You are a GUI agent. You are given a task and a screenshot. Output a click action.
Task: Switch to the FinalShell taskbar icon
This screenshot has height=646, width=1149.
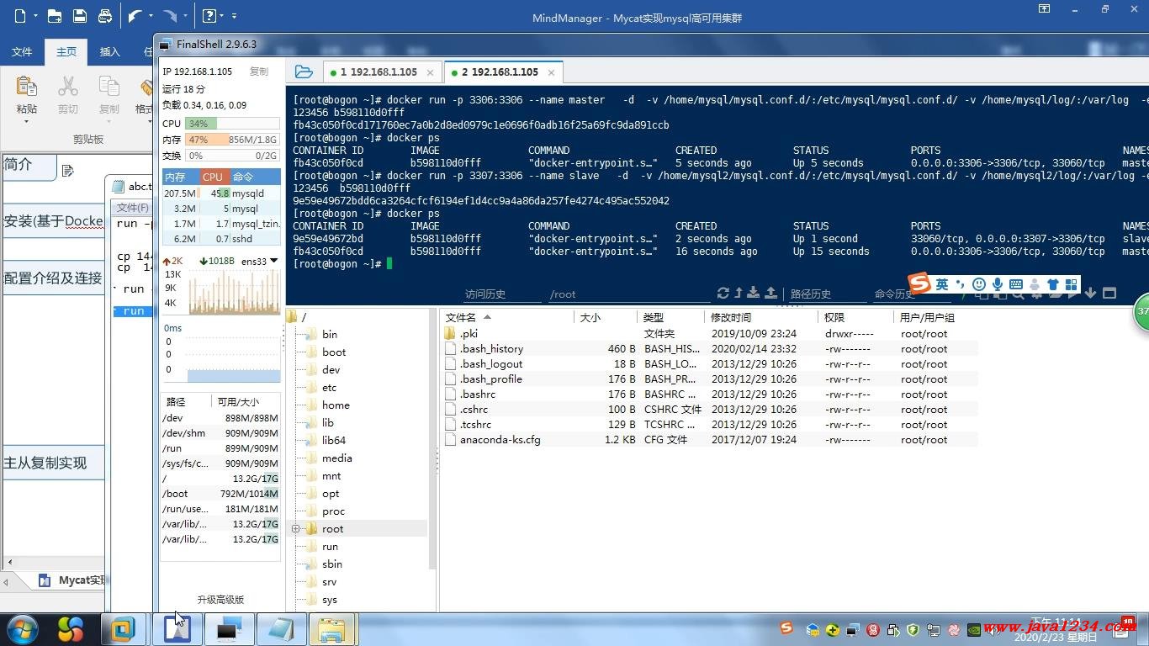[229, 629]
